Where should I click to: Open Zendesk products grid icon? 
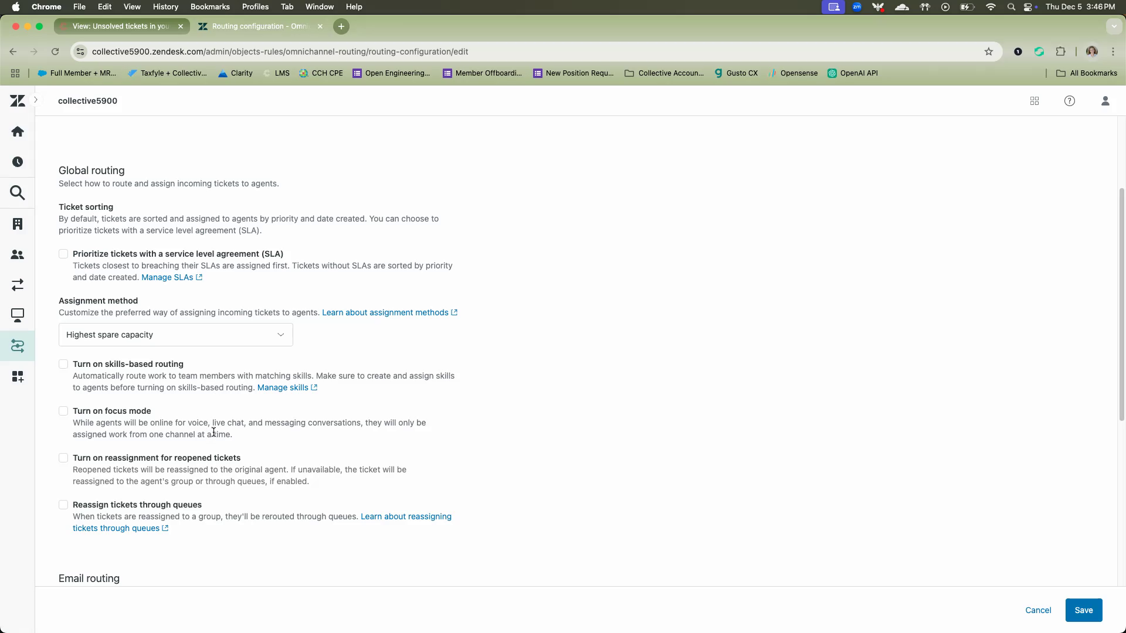tap(1035, 101)
